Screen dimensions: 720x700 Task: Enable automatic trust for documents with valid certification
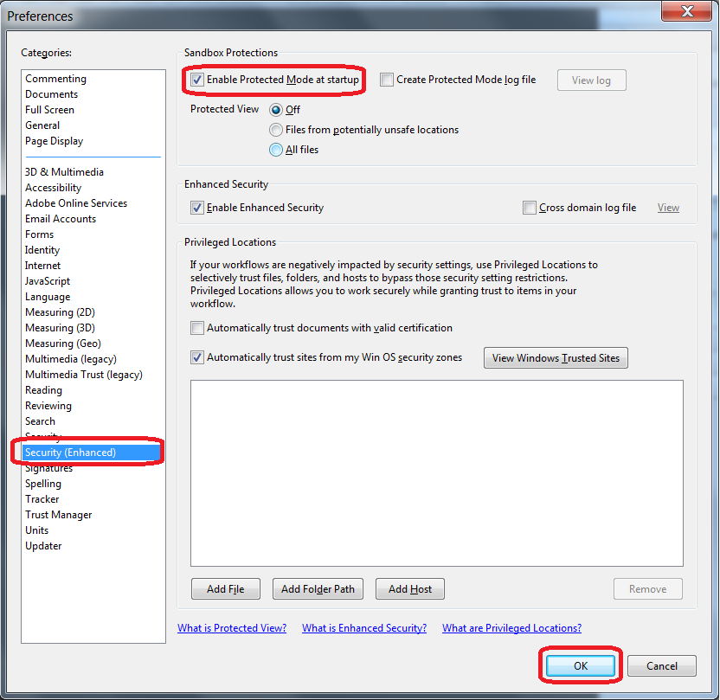pos(196,328)
